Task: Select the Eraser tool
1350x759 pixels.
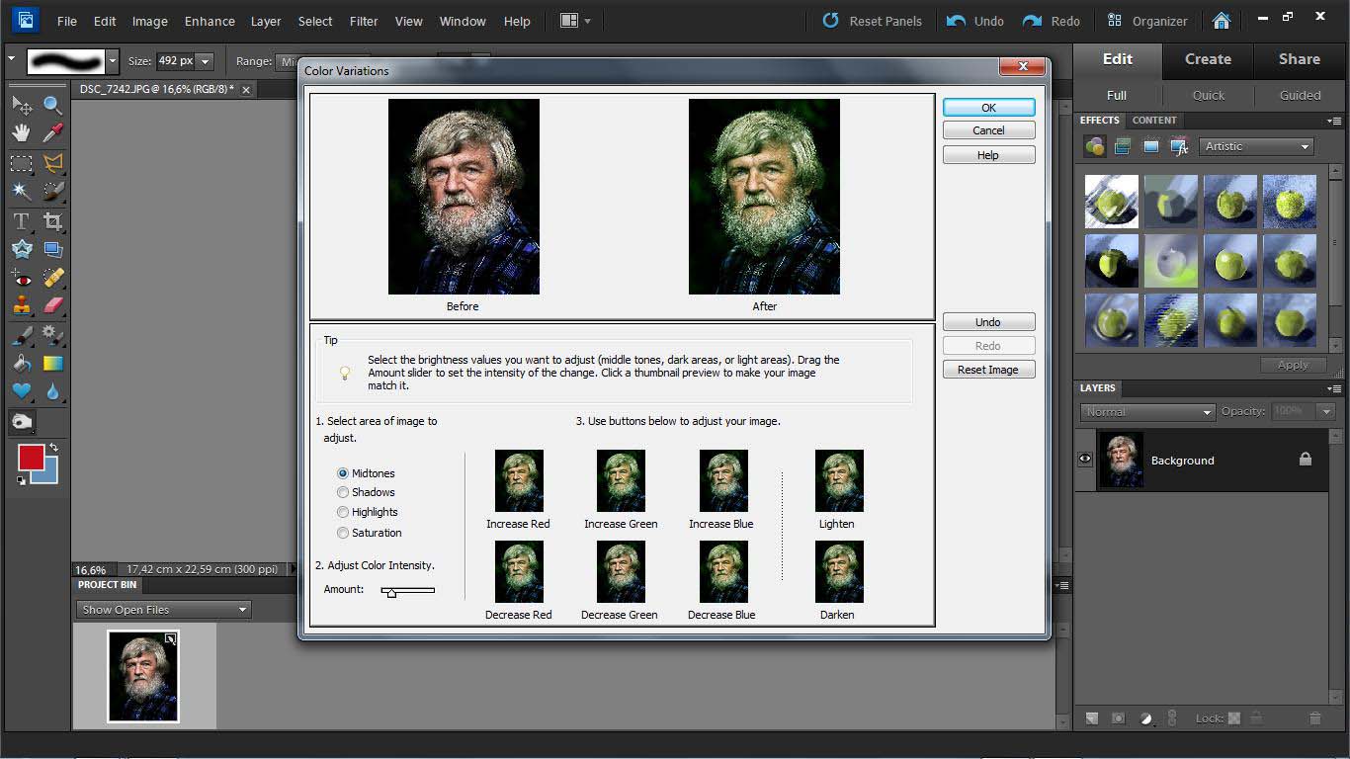Action: point(52,305)
